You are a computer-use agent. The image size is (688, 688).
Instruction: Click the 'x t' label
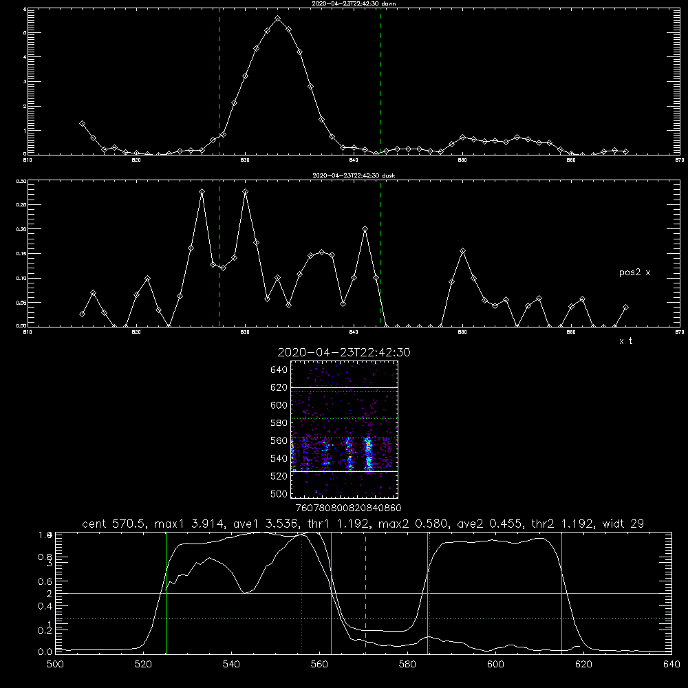tap(625, 341)
